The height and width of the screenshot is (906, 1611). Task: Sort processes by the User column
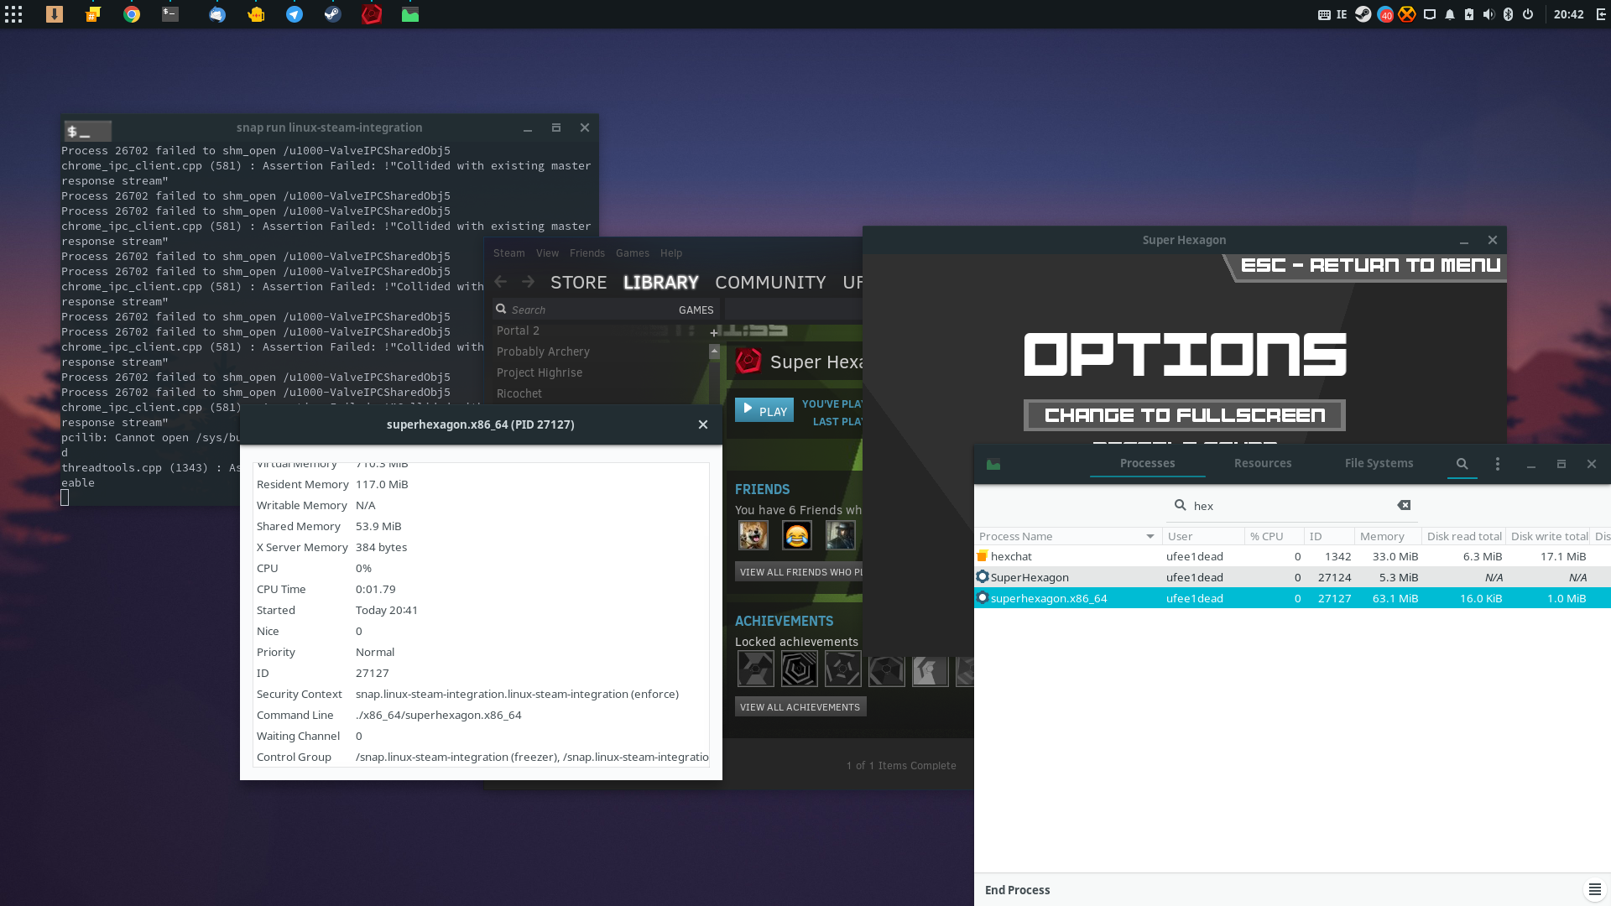point(1203,536)
